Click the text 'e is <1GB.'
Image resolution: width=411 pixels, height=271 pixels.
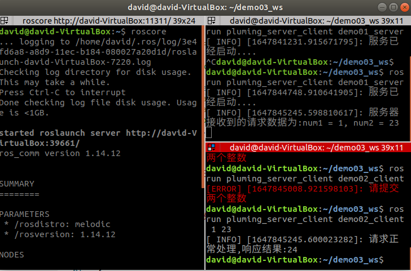(24, 113)
